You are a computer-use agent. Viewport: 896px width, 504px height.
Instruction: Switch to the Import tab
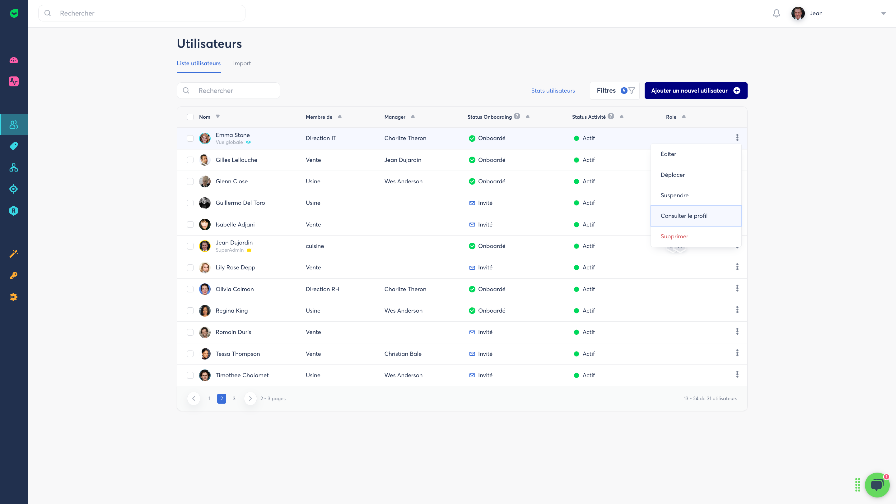(x=242, y=63)
